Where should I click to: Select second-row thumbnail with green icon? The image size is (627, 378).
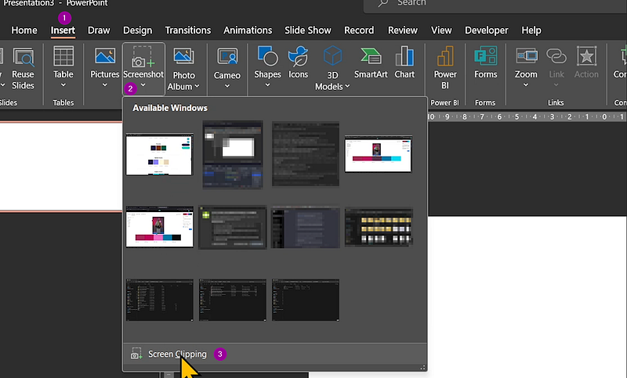click(x=233, y=227)
